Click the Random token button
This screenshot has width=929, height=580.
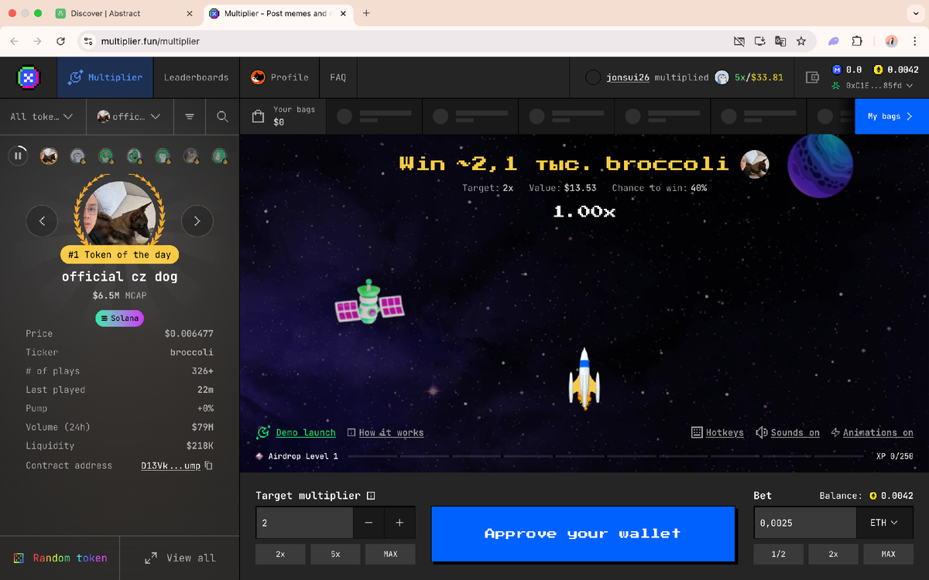click(x=60, y=558)
